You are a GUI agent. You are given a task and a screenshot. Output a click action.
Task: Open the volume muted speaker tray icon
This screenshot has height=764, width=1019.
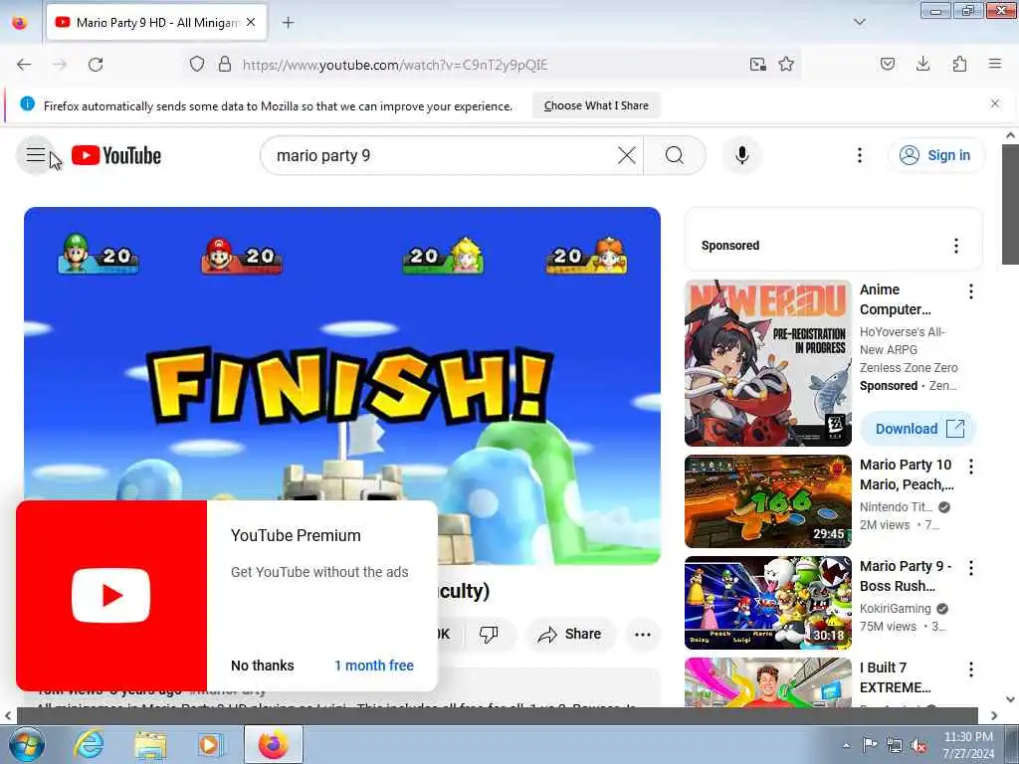[918, 746]
